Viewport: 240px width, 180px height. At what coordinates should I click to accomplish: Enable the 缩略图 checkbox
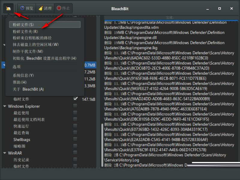(75, 146)
